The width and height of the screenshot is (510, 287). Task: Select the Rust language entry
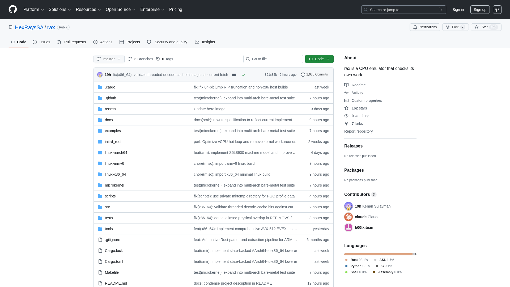tap(356, 260)
